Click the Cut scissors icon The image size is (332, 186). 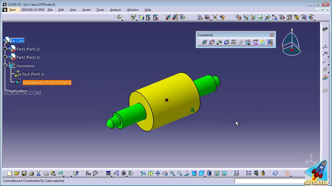(39, 173)
